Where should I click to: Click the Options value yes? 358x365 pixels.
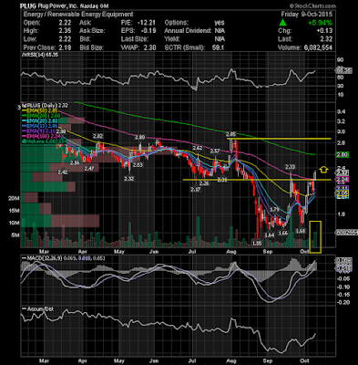pyautogui.click(x=220, y=23)
